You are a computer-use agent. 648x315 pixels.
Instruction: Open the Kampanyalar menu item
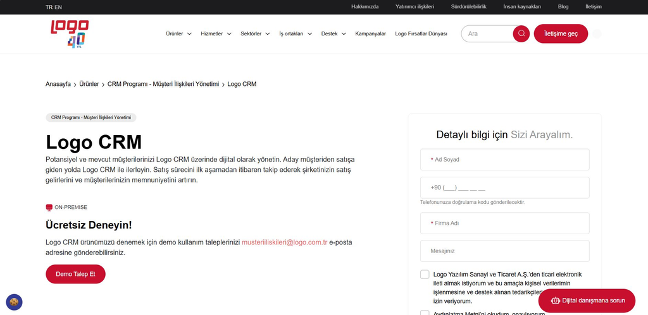370,34
